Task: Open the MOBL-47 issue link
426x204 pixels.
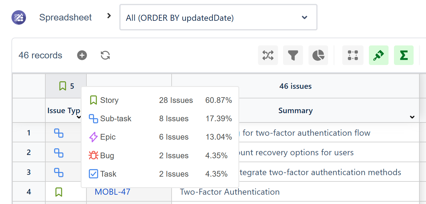Action: click(x=112, y=192)
